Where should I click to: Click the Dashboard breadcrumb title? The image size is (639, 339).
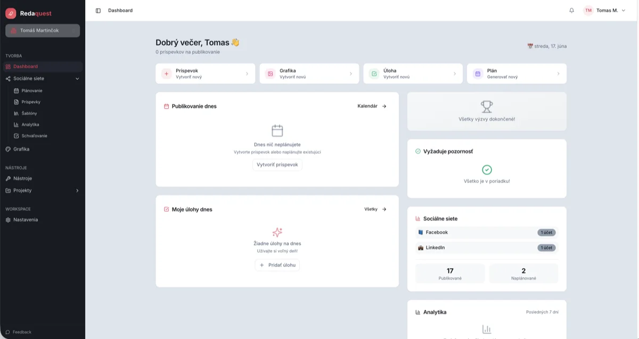click(x=120, y=11)
